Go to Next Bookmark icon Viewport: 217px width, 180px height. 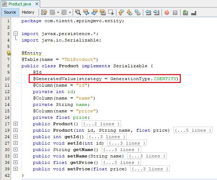pos(130,12)
